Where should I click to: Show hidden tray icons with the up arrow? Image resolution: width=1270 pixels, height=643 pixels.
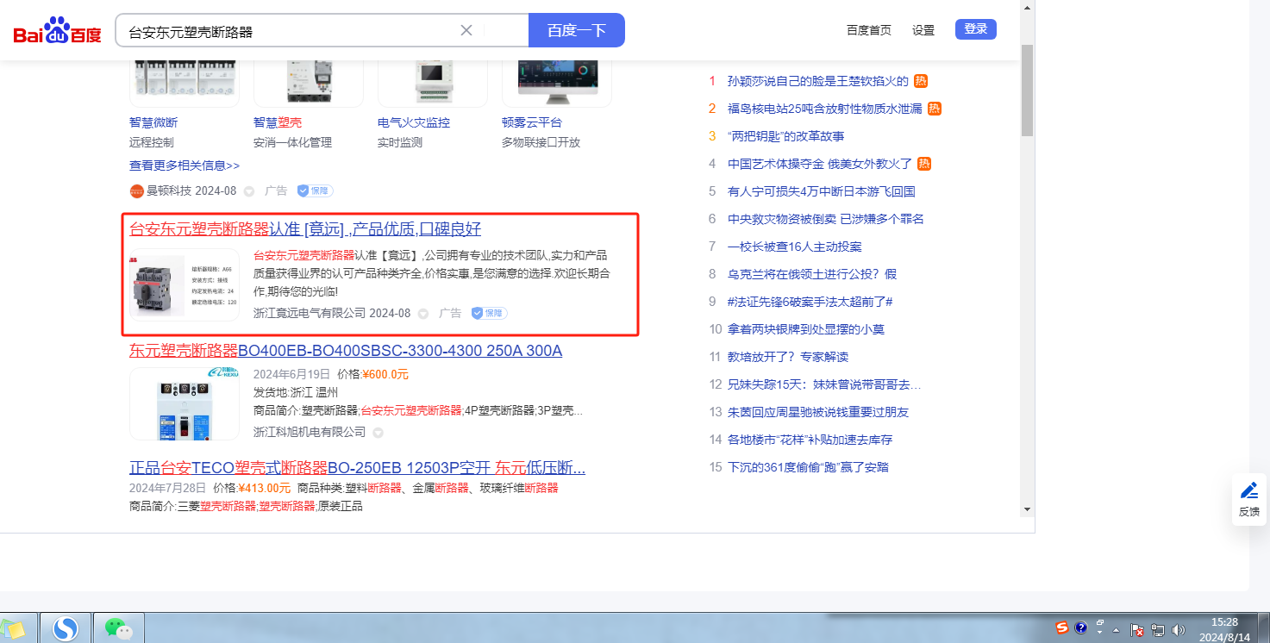pos(1117,630)
